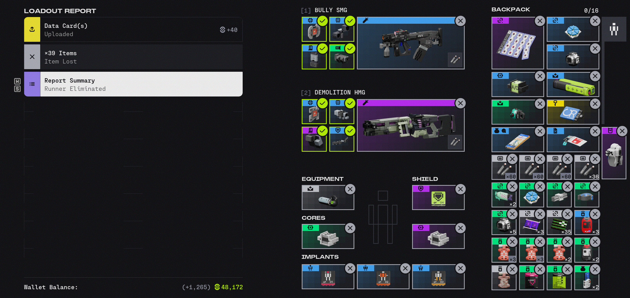Open the ×39 Items Lost entry
Viewport: 630px width, 298px height.
[133, 57]
